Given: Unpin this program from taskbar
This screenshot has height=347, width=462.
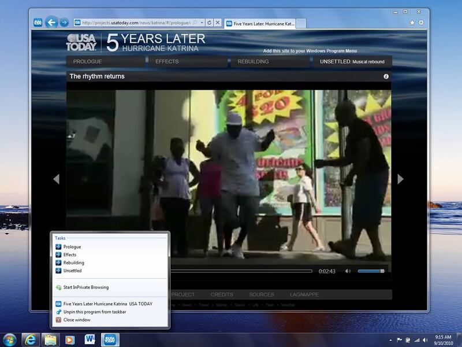Looking at the screenshot, I should 95,312.
